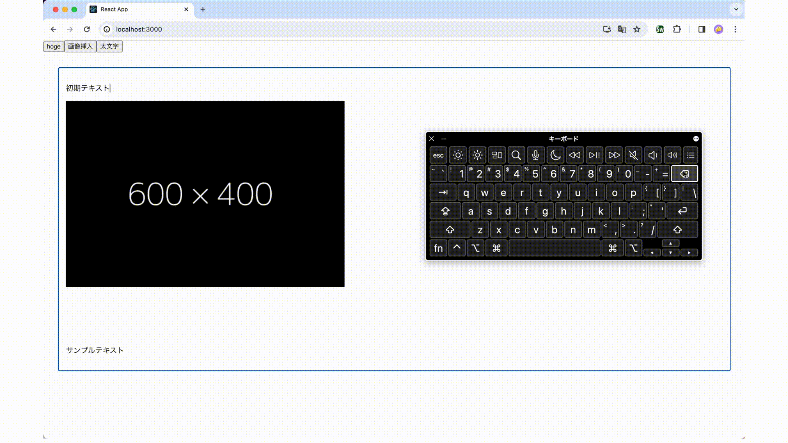The image size is (788, 443).
Task: Click brightness down key on keyboard
Action: [458, 155]
